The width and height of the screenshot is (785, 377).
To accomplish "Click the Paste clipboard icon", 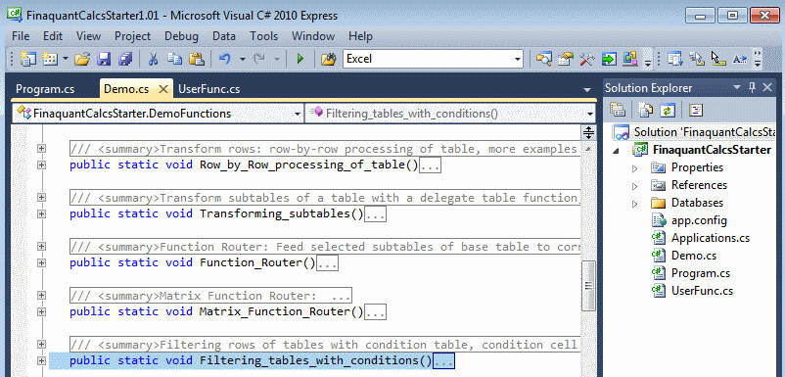I will [196, 59].
